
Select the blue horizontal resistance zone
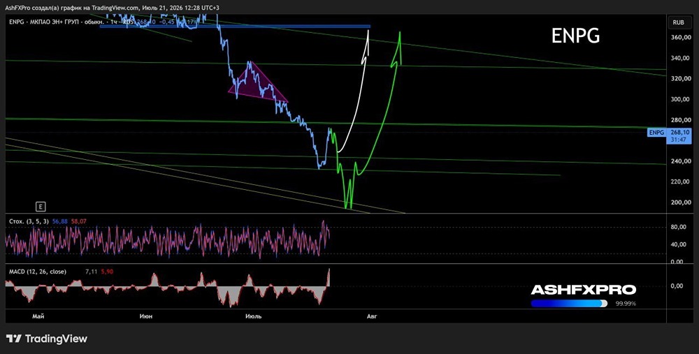(235, 27)
